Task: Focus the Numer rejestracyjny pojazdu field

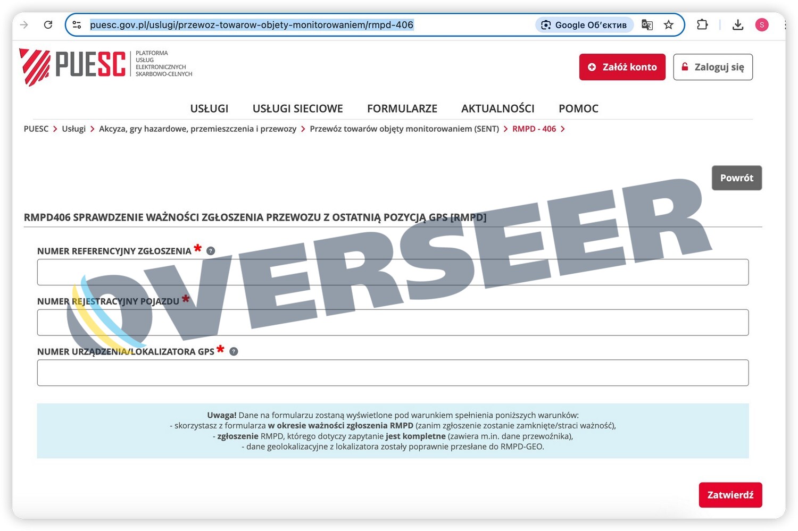Action: tap(393, 322)
